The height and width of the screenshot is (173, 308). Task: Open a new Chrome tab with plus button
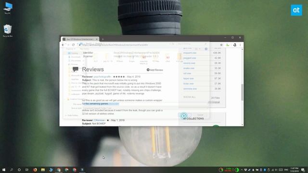pos(103,39)
